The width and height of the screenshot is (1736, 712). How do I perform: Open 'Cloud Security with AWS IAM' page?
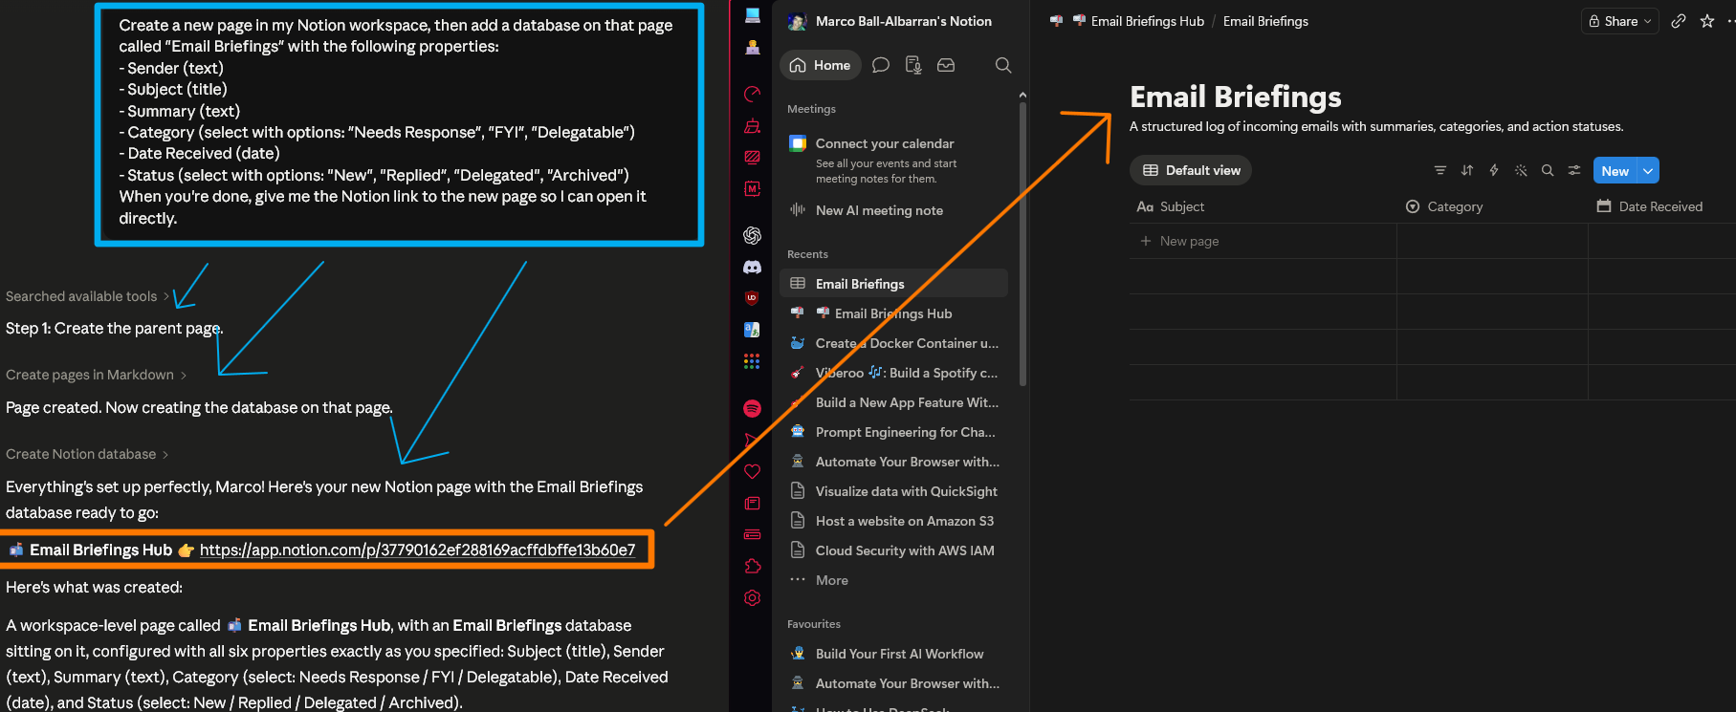[894, 550]
